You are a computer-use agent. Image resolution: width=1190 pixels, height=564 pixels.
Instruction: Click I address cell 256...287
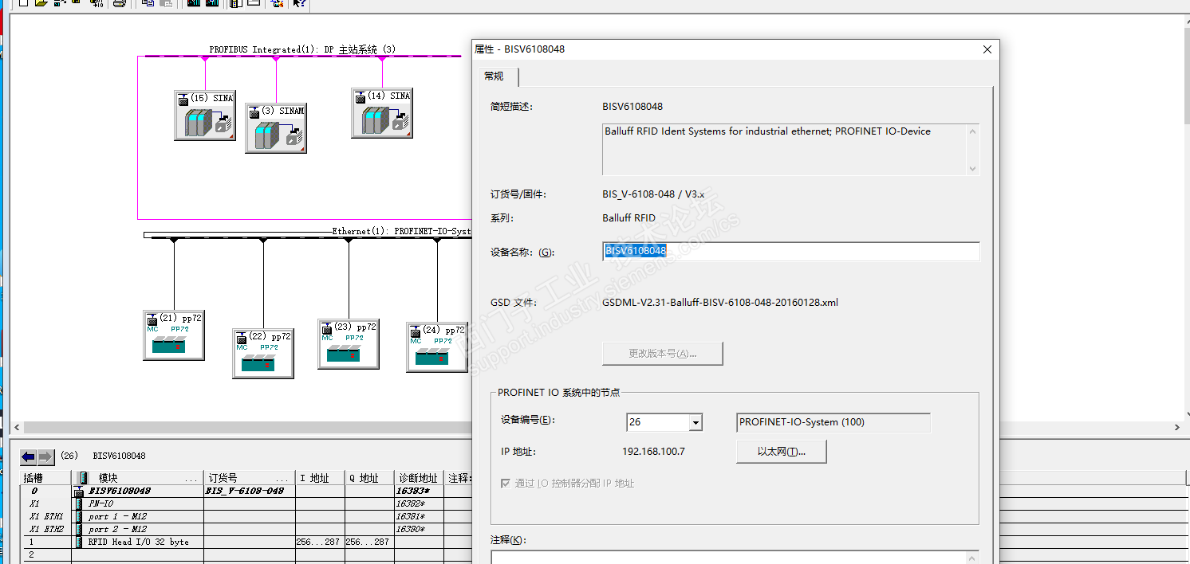tap(319, 542)
